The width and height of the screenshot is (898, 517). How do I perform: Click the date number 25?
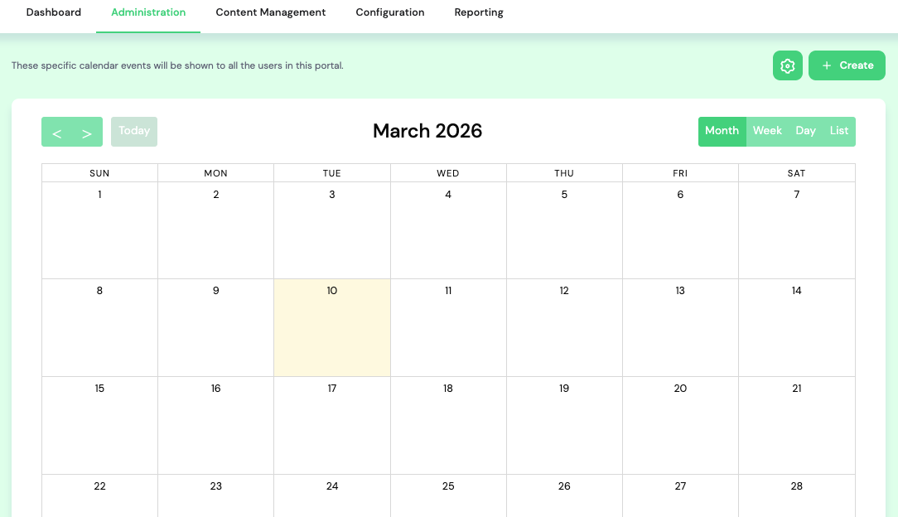pyautogui.click(x=448, y=486)
